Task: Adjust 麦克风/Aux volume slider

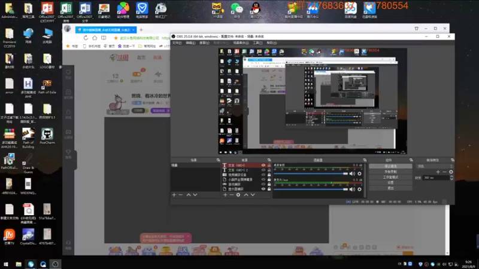Action: 311,189
